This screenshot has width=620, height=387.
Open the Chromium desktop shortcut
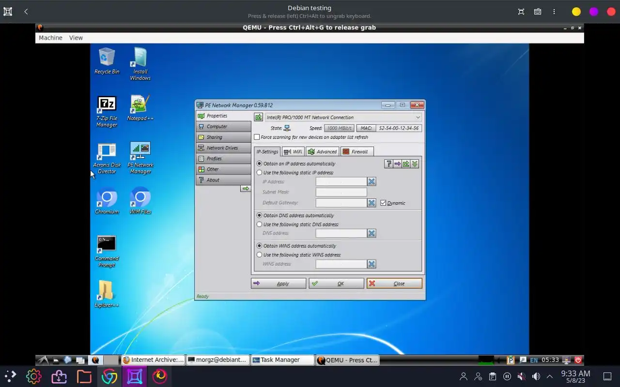[107, 201]
